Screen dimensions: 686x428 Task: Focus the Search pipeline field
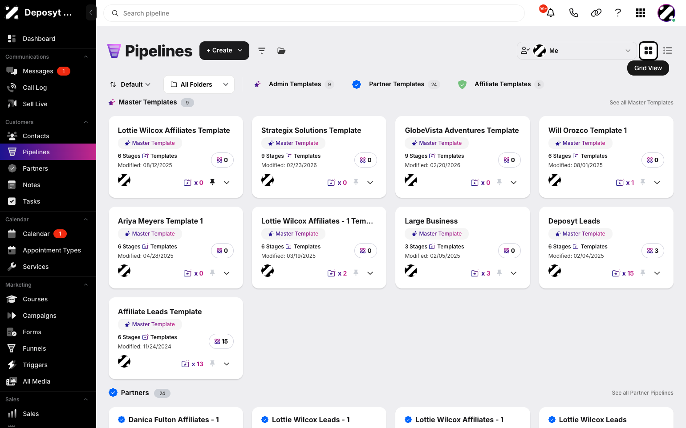click(x=314, y=13)
